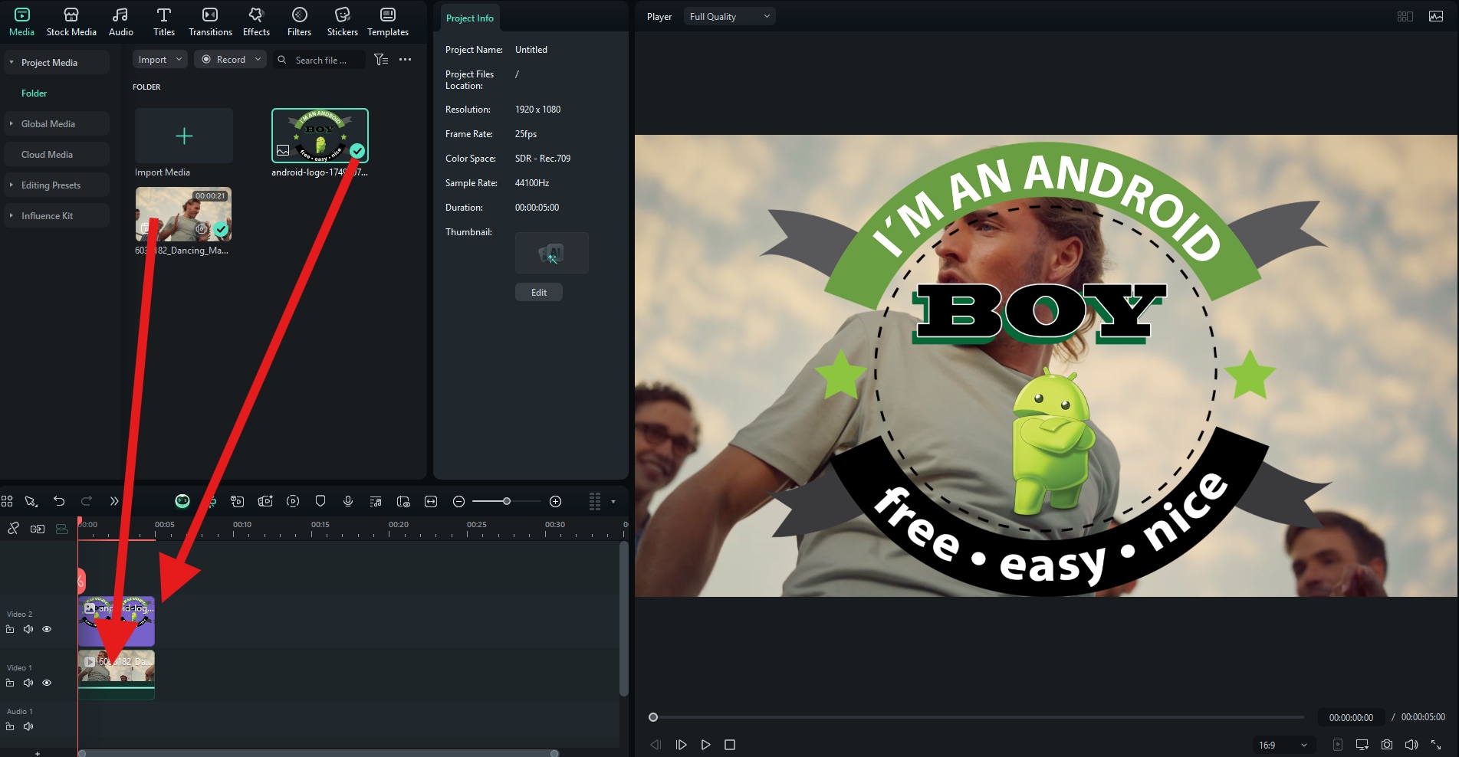Expand the Editing Presets section
1459x757 pixels.
pos(12,185)
